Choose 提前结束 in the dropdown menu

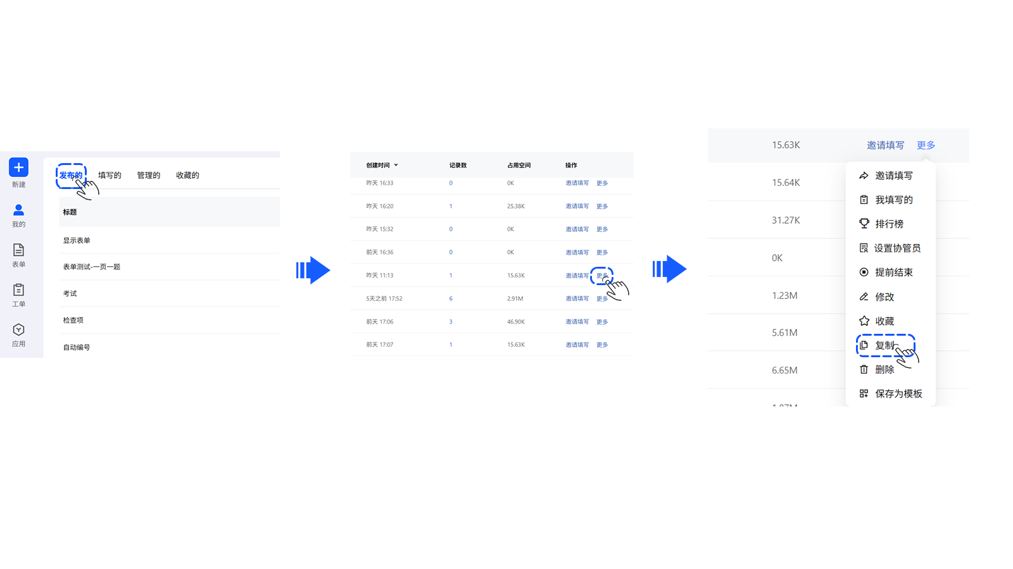[893, 272]
